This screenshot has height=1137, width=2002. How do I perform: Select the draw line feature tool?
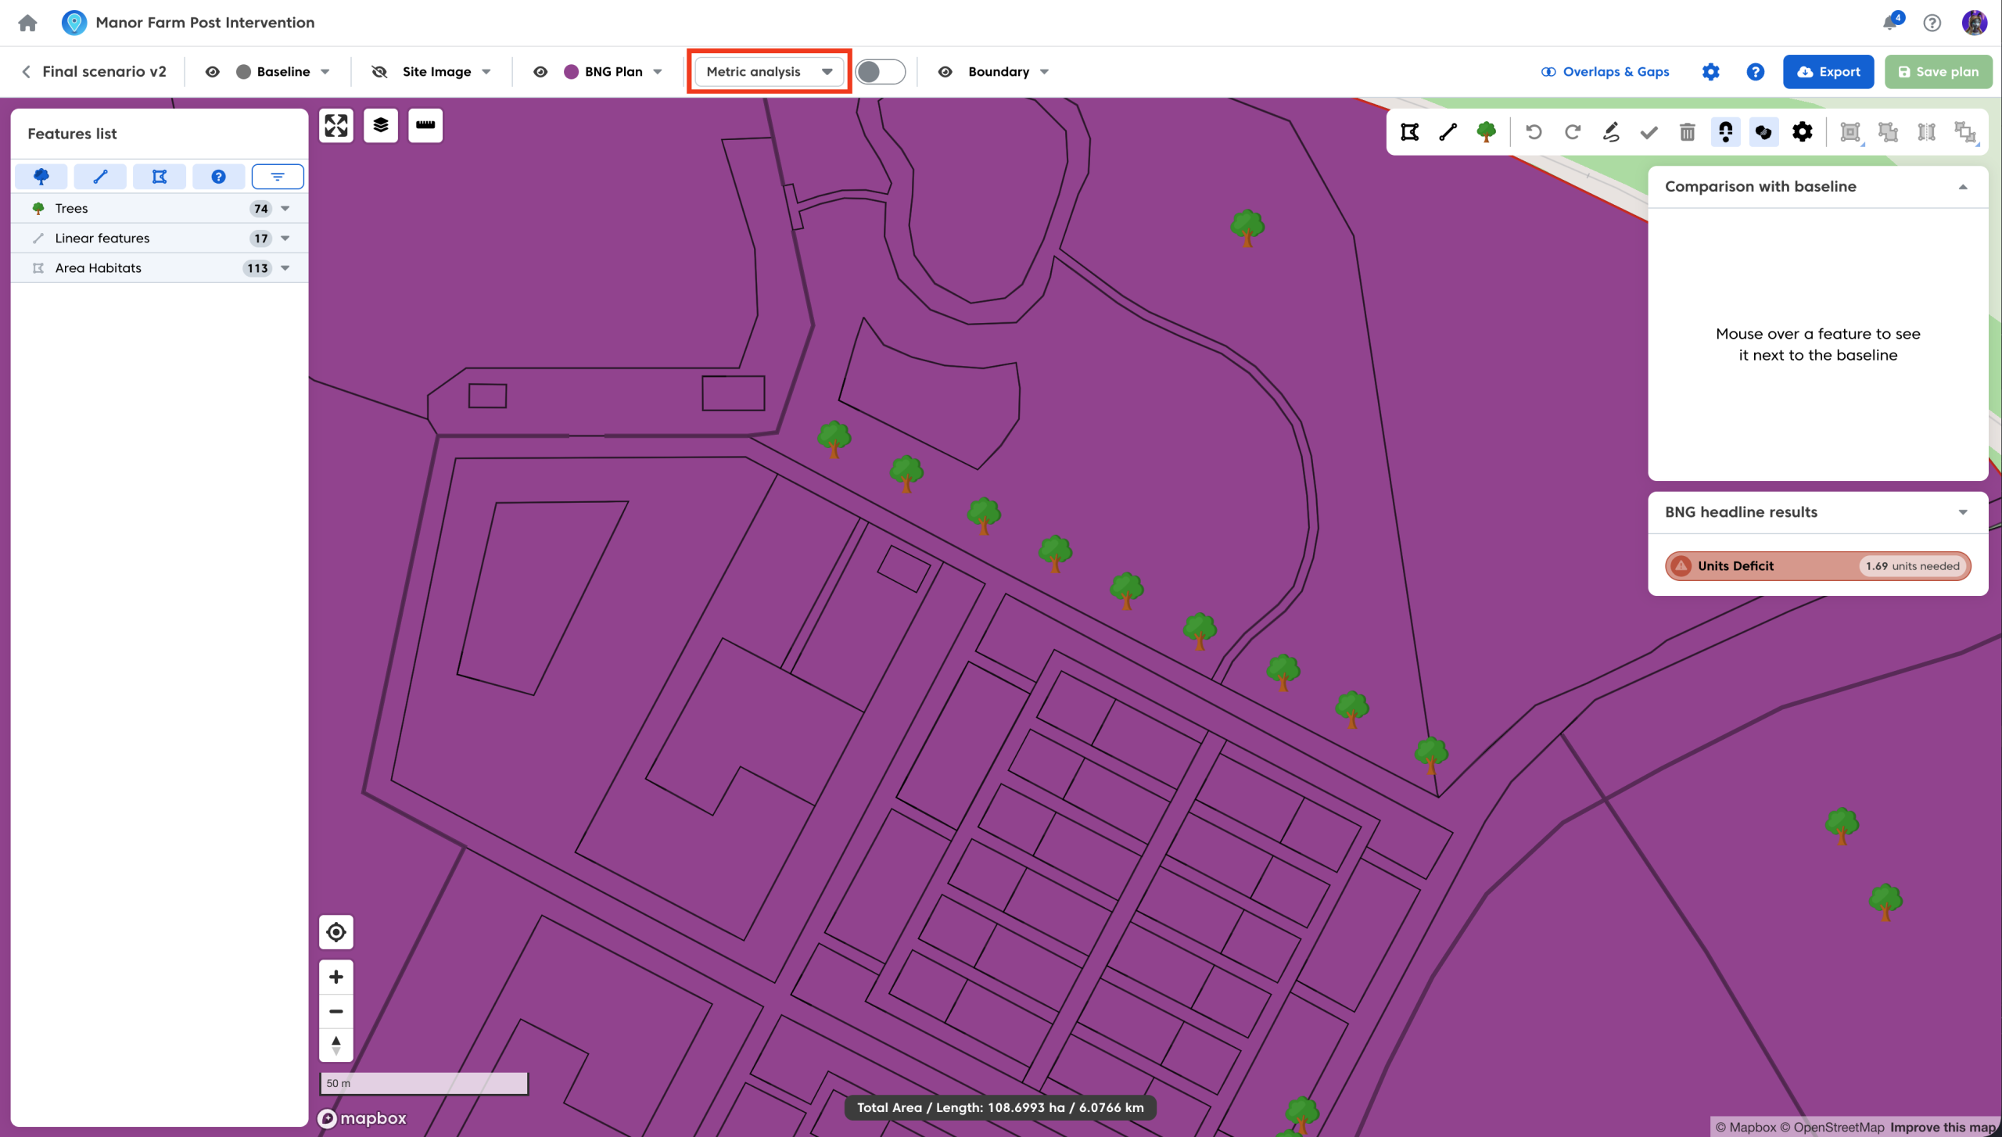click(1448, 132)
